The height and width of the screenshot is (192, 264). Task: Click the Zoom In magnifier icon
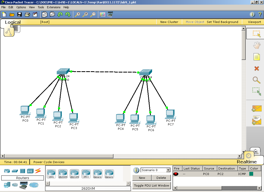77,14
